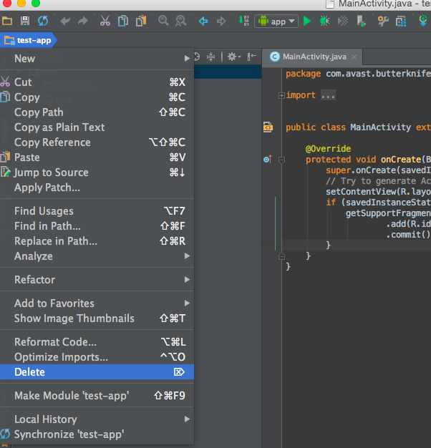Viewport: 431px width, 448px height.
Task: Select Copy Reference menu entry
Action: coord(97,142)
